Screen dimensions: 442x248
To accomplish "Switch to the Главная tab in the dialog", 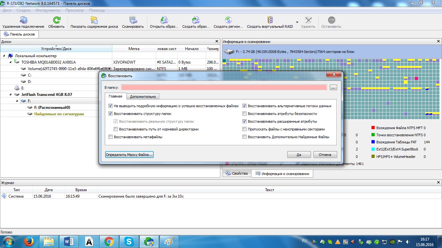I will pyautogui.click(x=116, y=96).
